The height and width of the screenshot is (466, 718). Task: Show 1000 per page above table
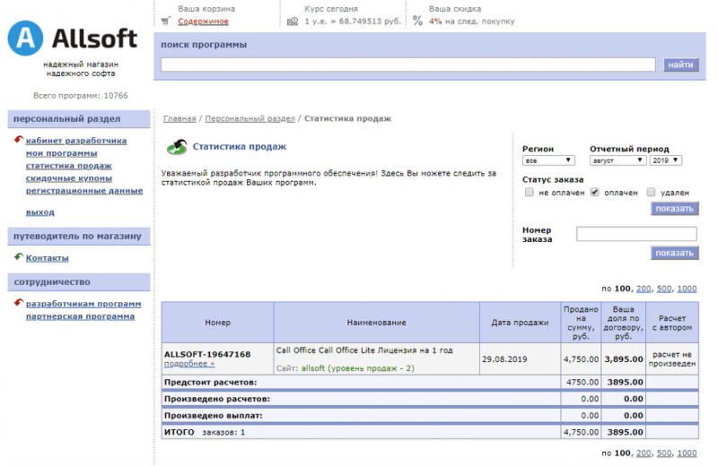click(x=687, y=289)
